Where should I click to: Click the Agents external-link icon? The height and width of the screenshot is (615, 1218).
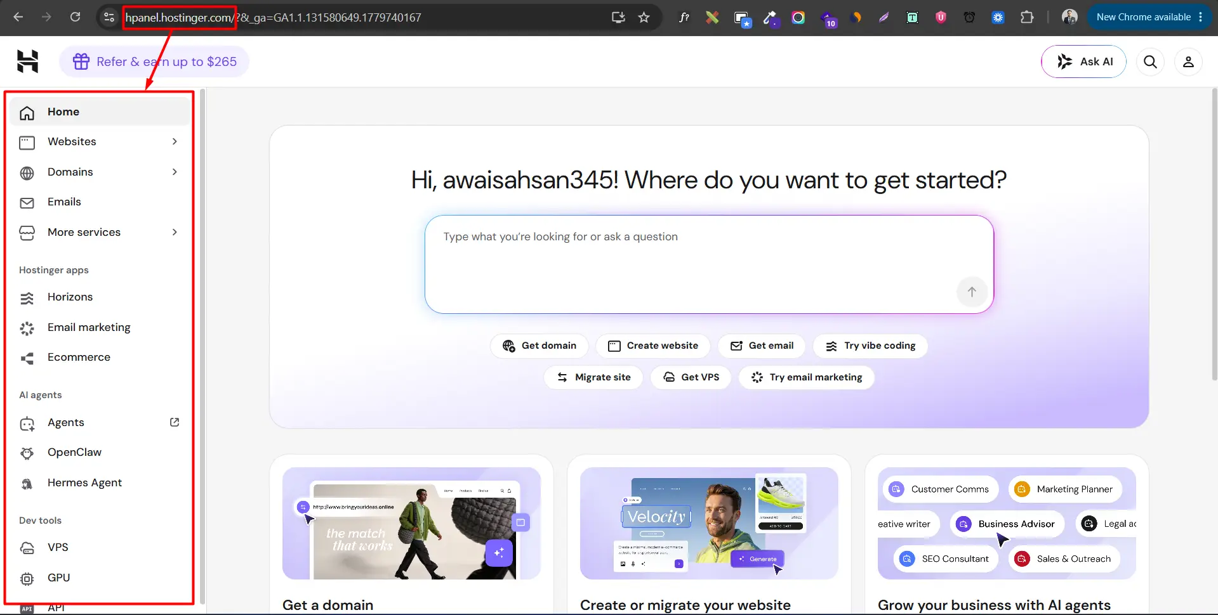[175, 422]
